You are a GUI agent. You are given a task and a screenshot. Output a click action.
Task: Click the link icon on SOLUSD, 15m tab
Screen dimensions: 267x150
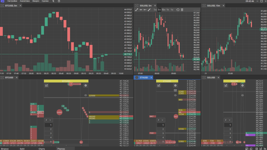click(x=204, y=6)
